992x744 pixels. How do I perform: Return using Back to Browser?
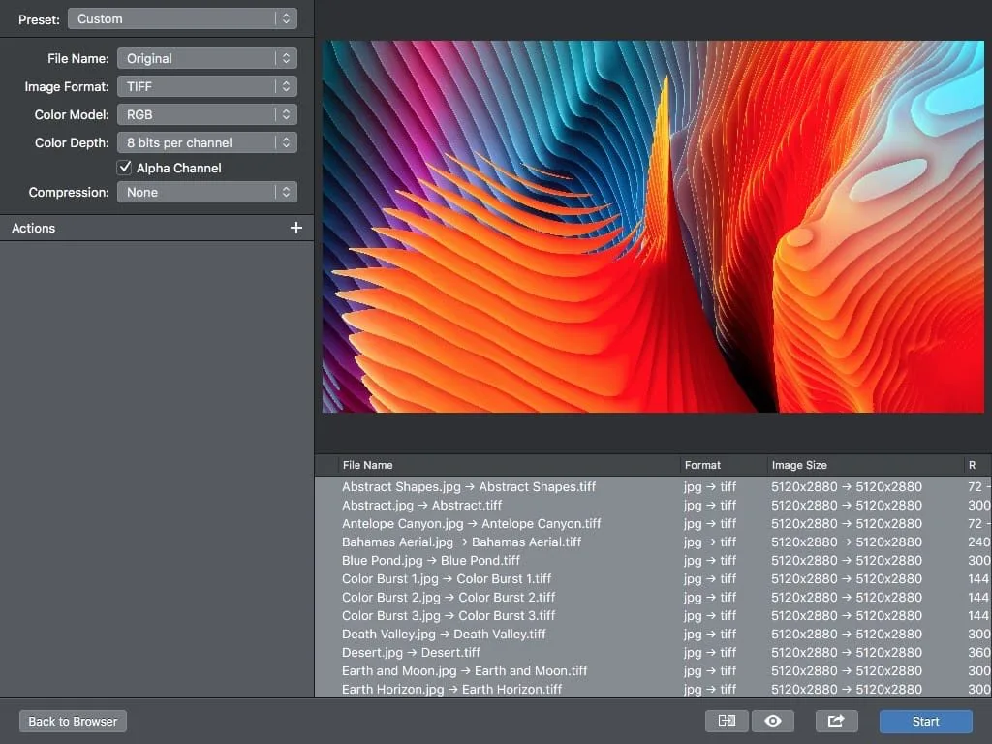pyautogui.click(x=72, y=721)
